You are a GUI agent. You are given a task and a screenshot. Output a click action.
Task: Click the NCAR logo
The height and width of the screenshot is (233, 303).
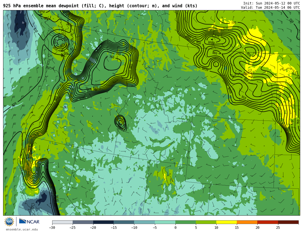coord(29,222)
